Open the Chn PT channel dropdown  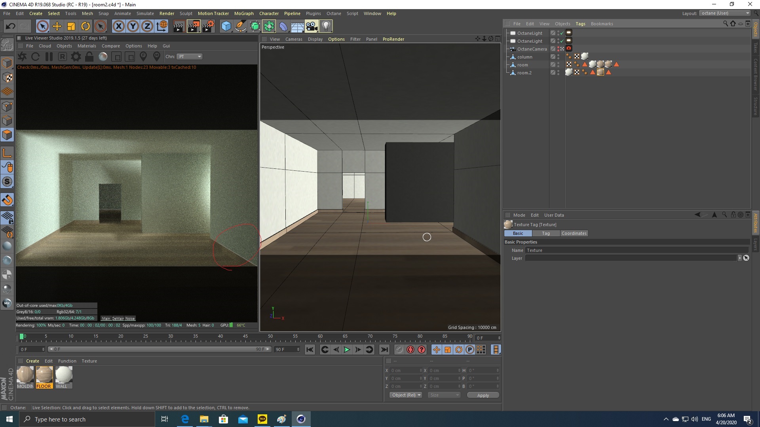click(x=190, y=57)
